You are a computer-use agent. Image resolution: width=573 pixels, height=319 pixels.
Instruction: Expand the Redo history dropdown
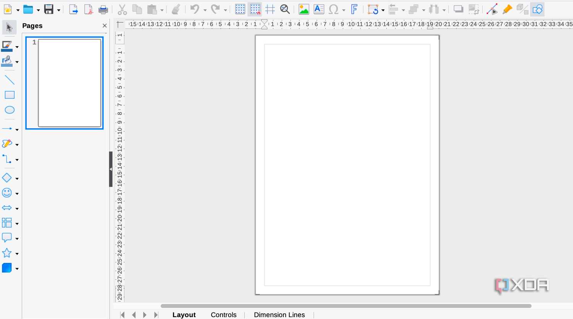tap(225, 10)
